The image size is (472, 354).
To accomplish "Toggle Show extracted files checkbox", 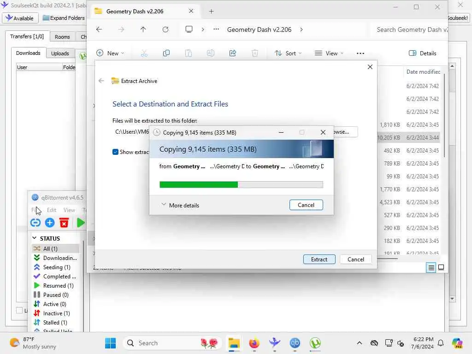I will click(x=115, y=152).
